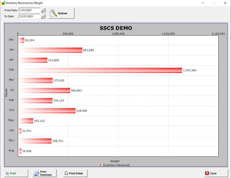Click the Oct month label
Image resolution: width=231 pixels, height=178 pixels.
click(11, 110)
